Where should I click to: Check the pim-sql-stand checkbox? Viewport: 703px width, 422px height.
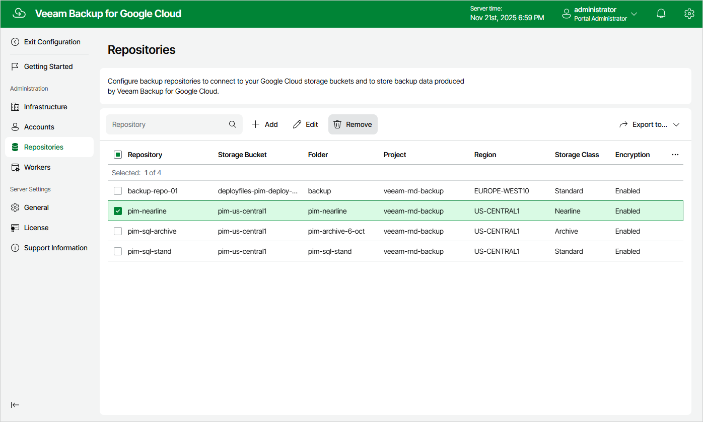pyautogui.click(x=118, y=251)
